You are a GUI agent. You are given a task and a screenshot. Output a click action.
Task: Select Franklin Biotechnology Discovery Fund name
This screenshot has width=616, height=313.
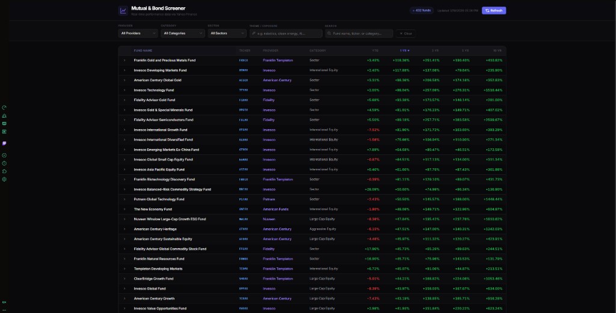click(x=164, y=179)
